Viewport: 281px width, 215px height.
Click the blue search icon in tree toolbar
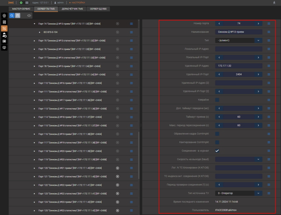point(12,15)
